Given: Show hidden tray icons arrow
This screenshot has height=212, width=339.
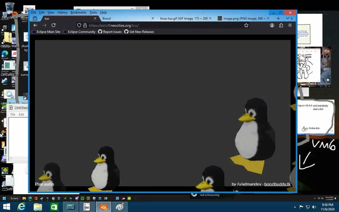Looking at the screenshot, I should [295, 207].
